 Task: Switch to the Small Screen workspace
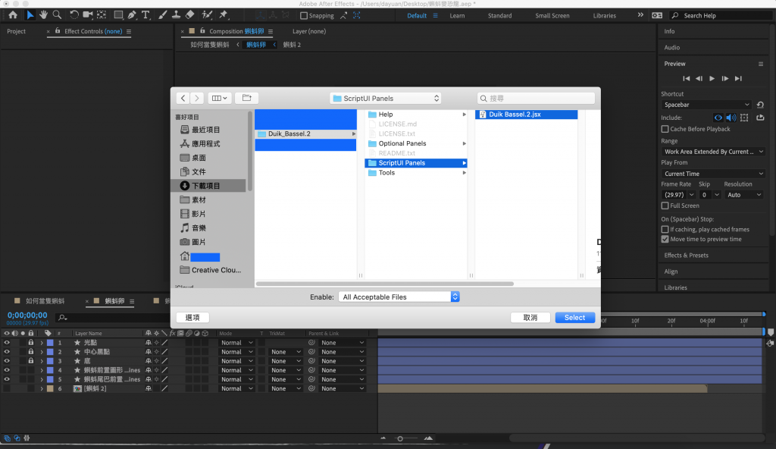[x=552, y=16]
